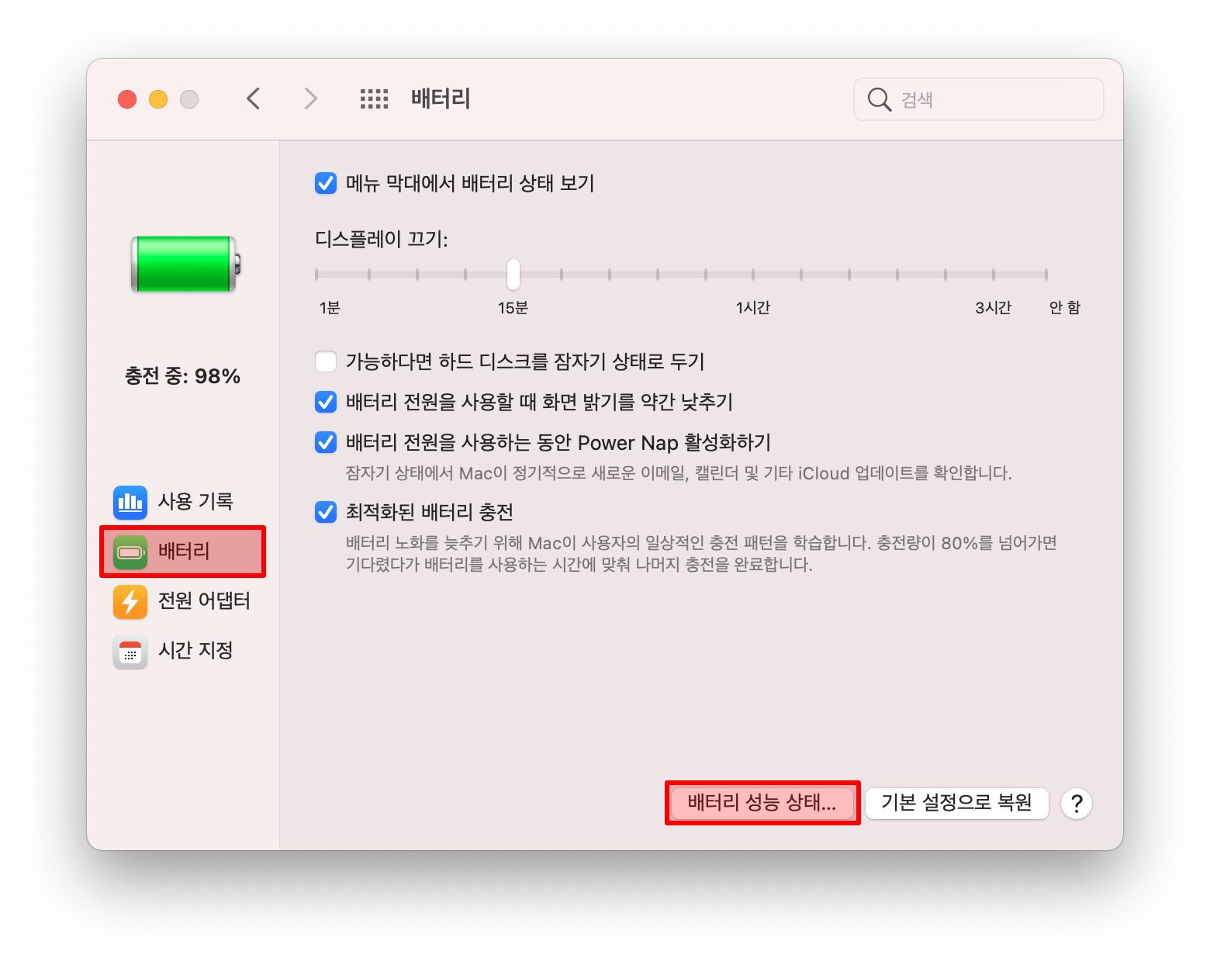Image resolution: width=1210 pixels, height=965 pixels.
Task: Click the large green battery image
Action: pyautogui.click(x=185, y=265)
